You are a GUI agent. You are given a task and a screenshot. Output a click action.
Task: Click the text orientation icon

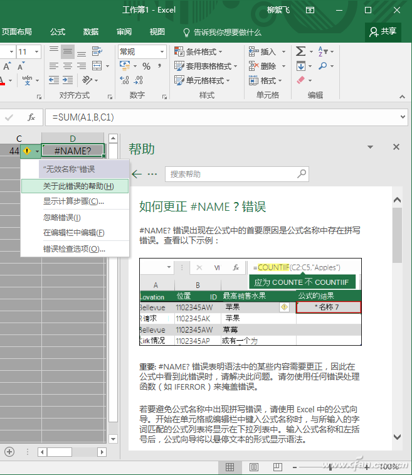87,80
